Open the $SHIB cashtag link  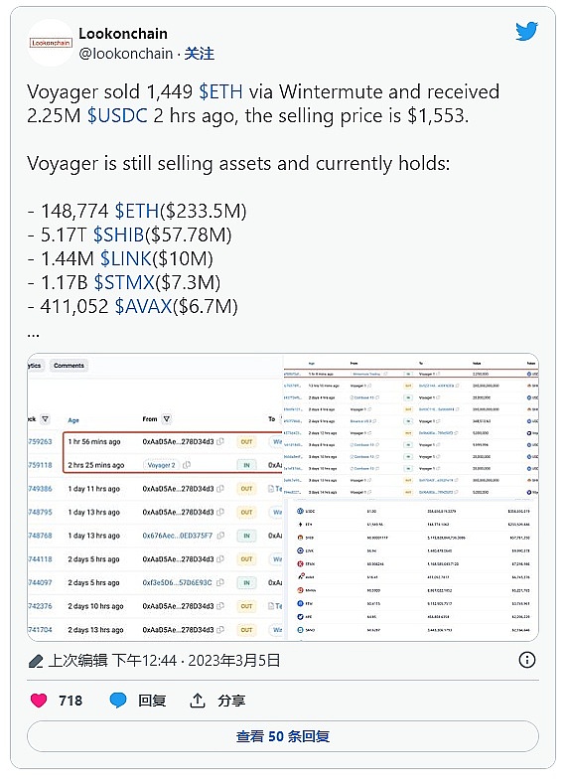[x=119, y=235]
